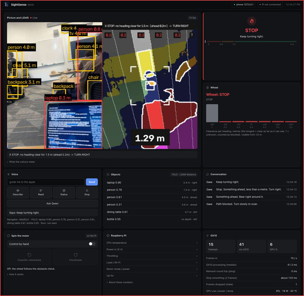Click the 'guide me to the apple' input field
The width and height of the screenshot is (304, 296).
tap(45, 182)
